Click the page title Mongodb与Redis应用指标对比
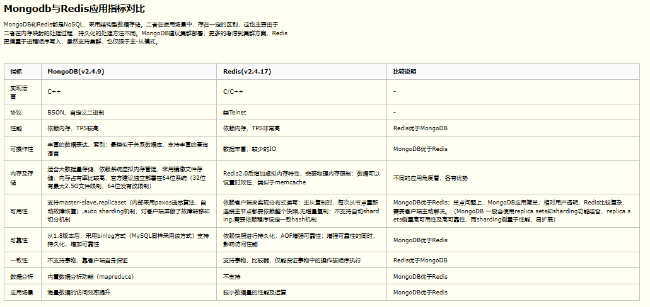650x307 pixels. point(74,8)
